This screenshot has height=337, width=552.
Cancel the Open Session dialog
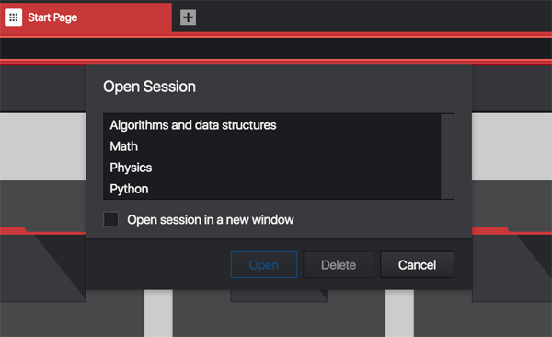(417, 265)
